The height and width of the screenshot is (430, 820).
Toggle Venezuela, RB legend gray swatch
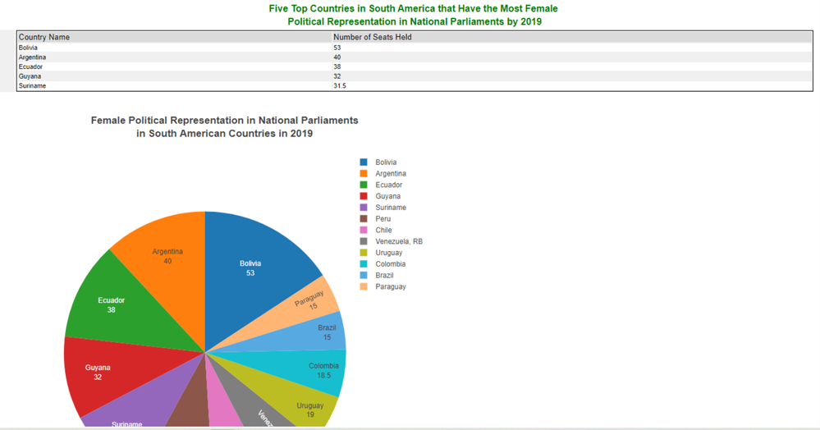point(364,241)
